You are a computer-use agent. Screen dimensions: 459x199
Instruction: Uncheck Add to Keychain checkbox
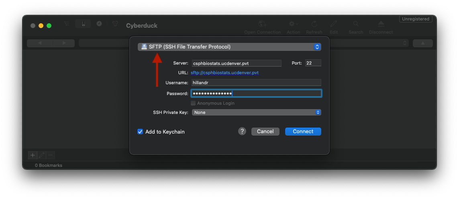tap(140, 132)
